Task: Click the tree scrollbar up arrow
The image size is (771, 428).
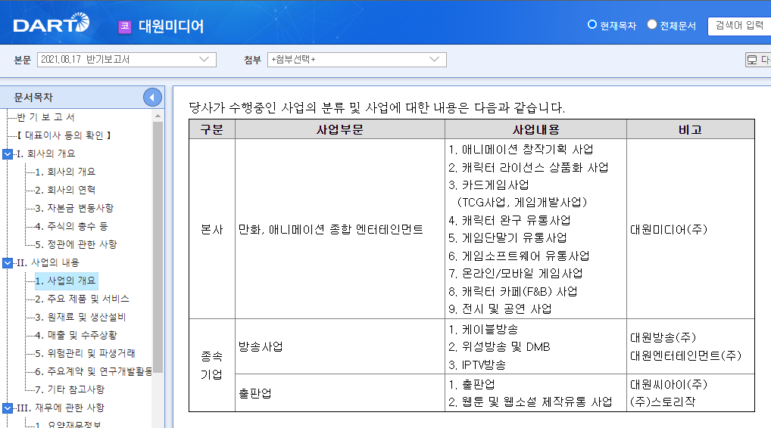Action: (x=158, y=116)
